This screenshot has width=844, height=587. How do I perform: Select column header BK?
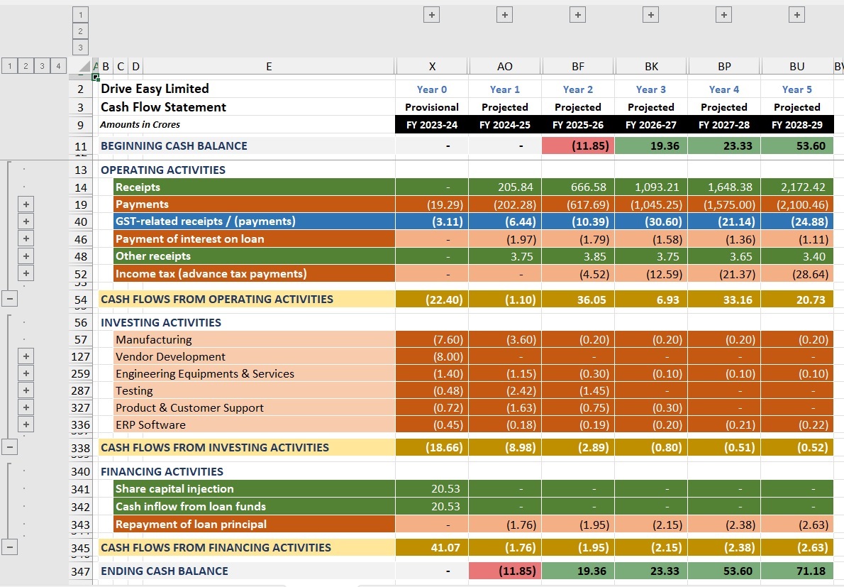(x=650, y=67)
